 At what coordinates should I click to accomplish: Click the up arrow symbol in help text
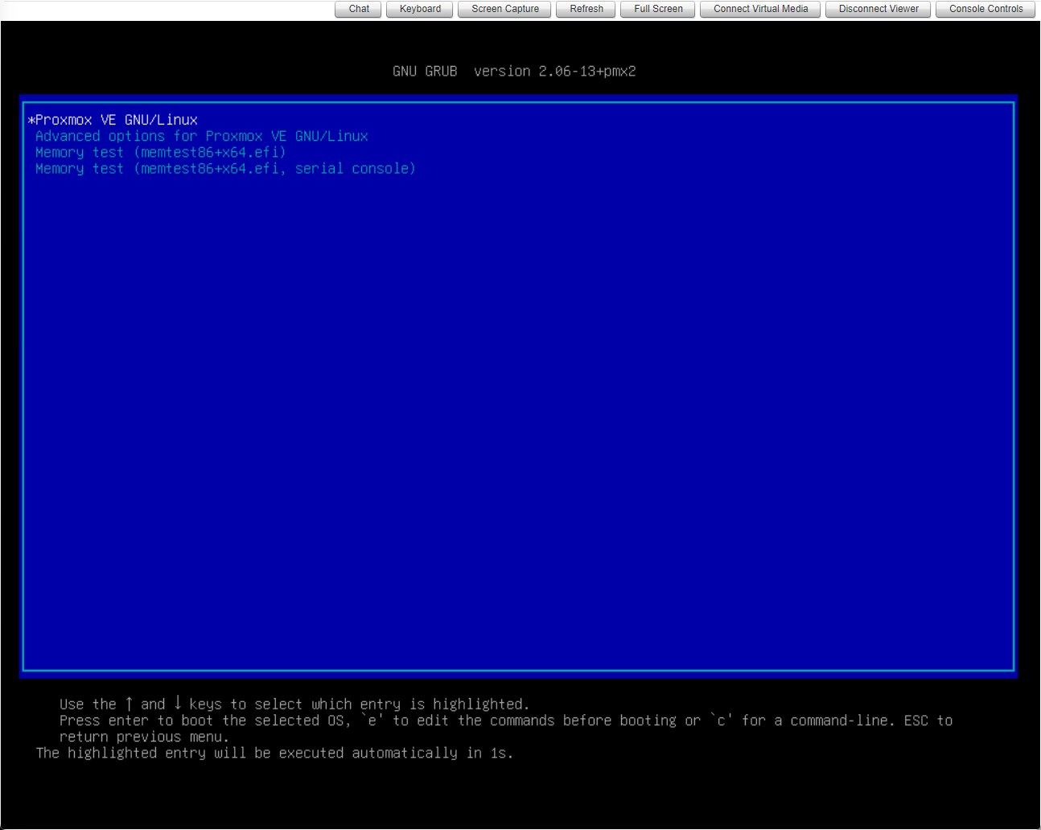129,704
